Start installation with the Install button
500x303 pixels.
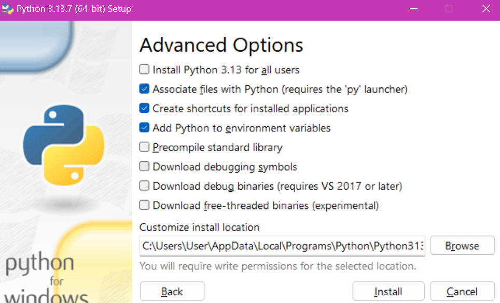point(388,291)
